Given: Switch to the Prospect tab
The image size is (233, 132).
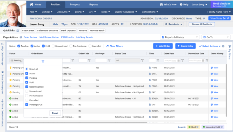Looking at the screenshot, I should click(75, 5).
